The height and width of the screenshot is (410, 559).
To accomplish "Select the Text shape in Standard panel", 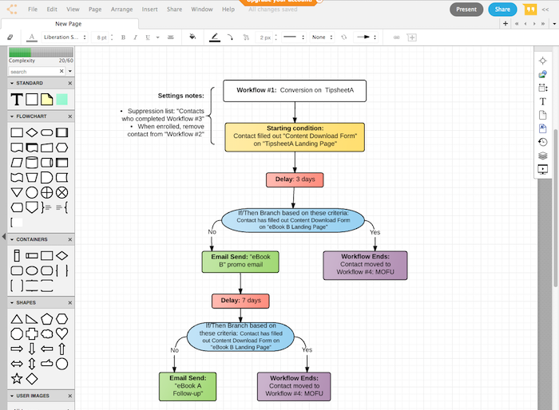I will [x=17, y=100].
